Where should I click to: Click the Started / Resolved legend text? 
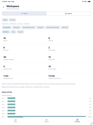click(x=6, y=95)
